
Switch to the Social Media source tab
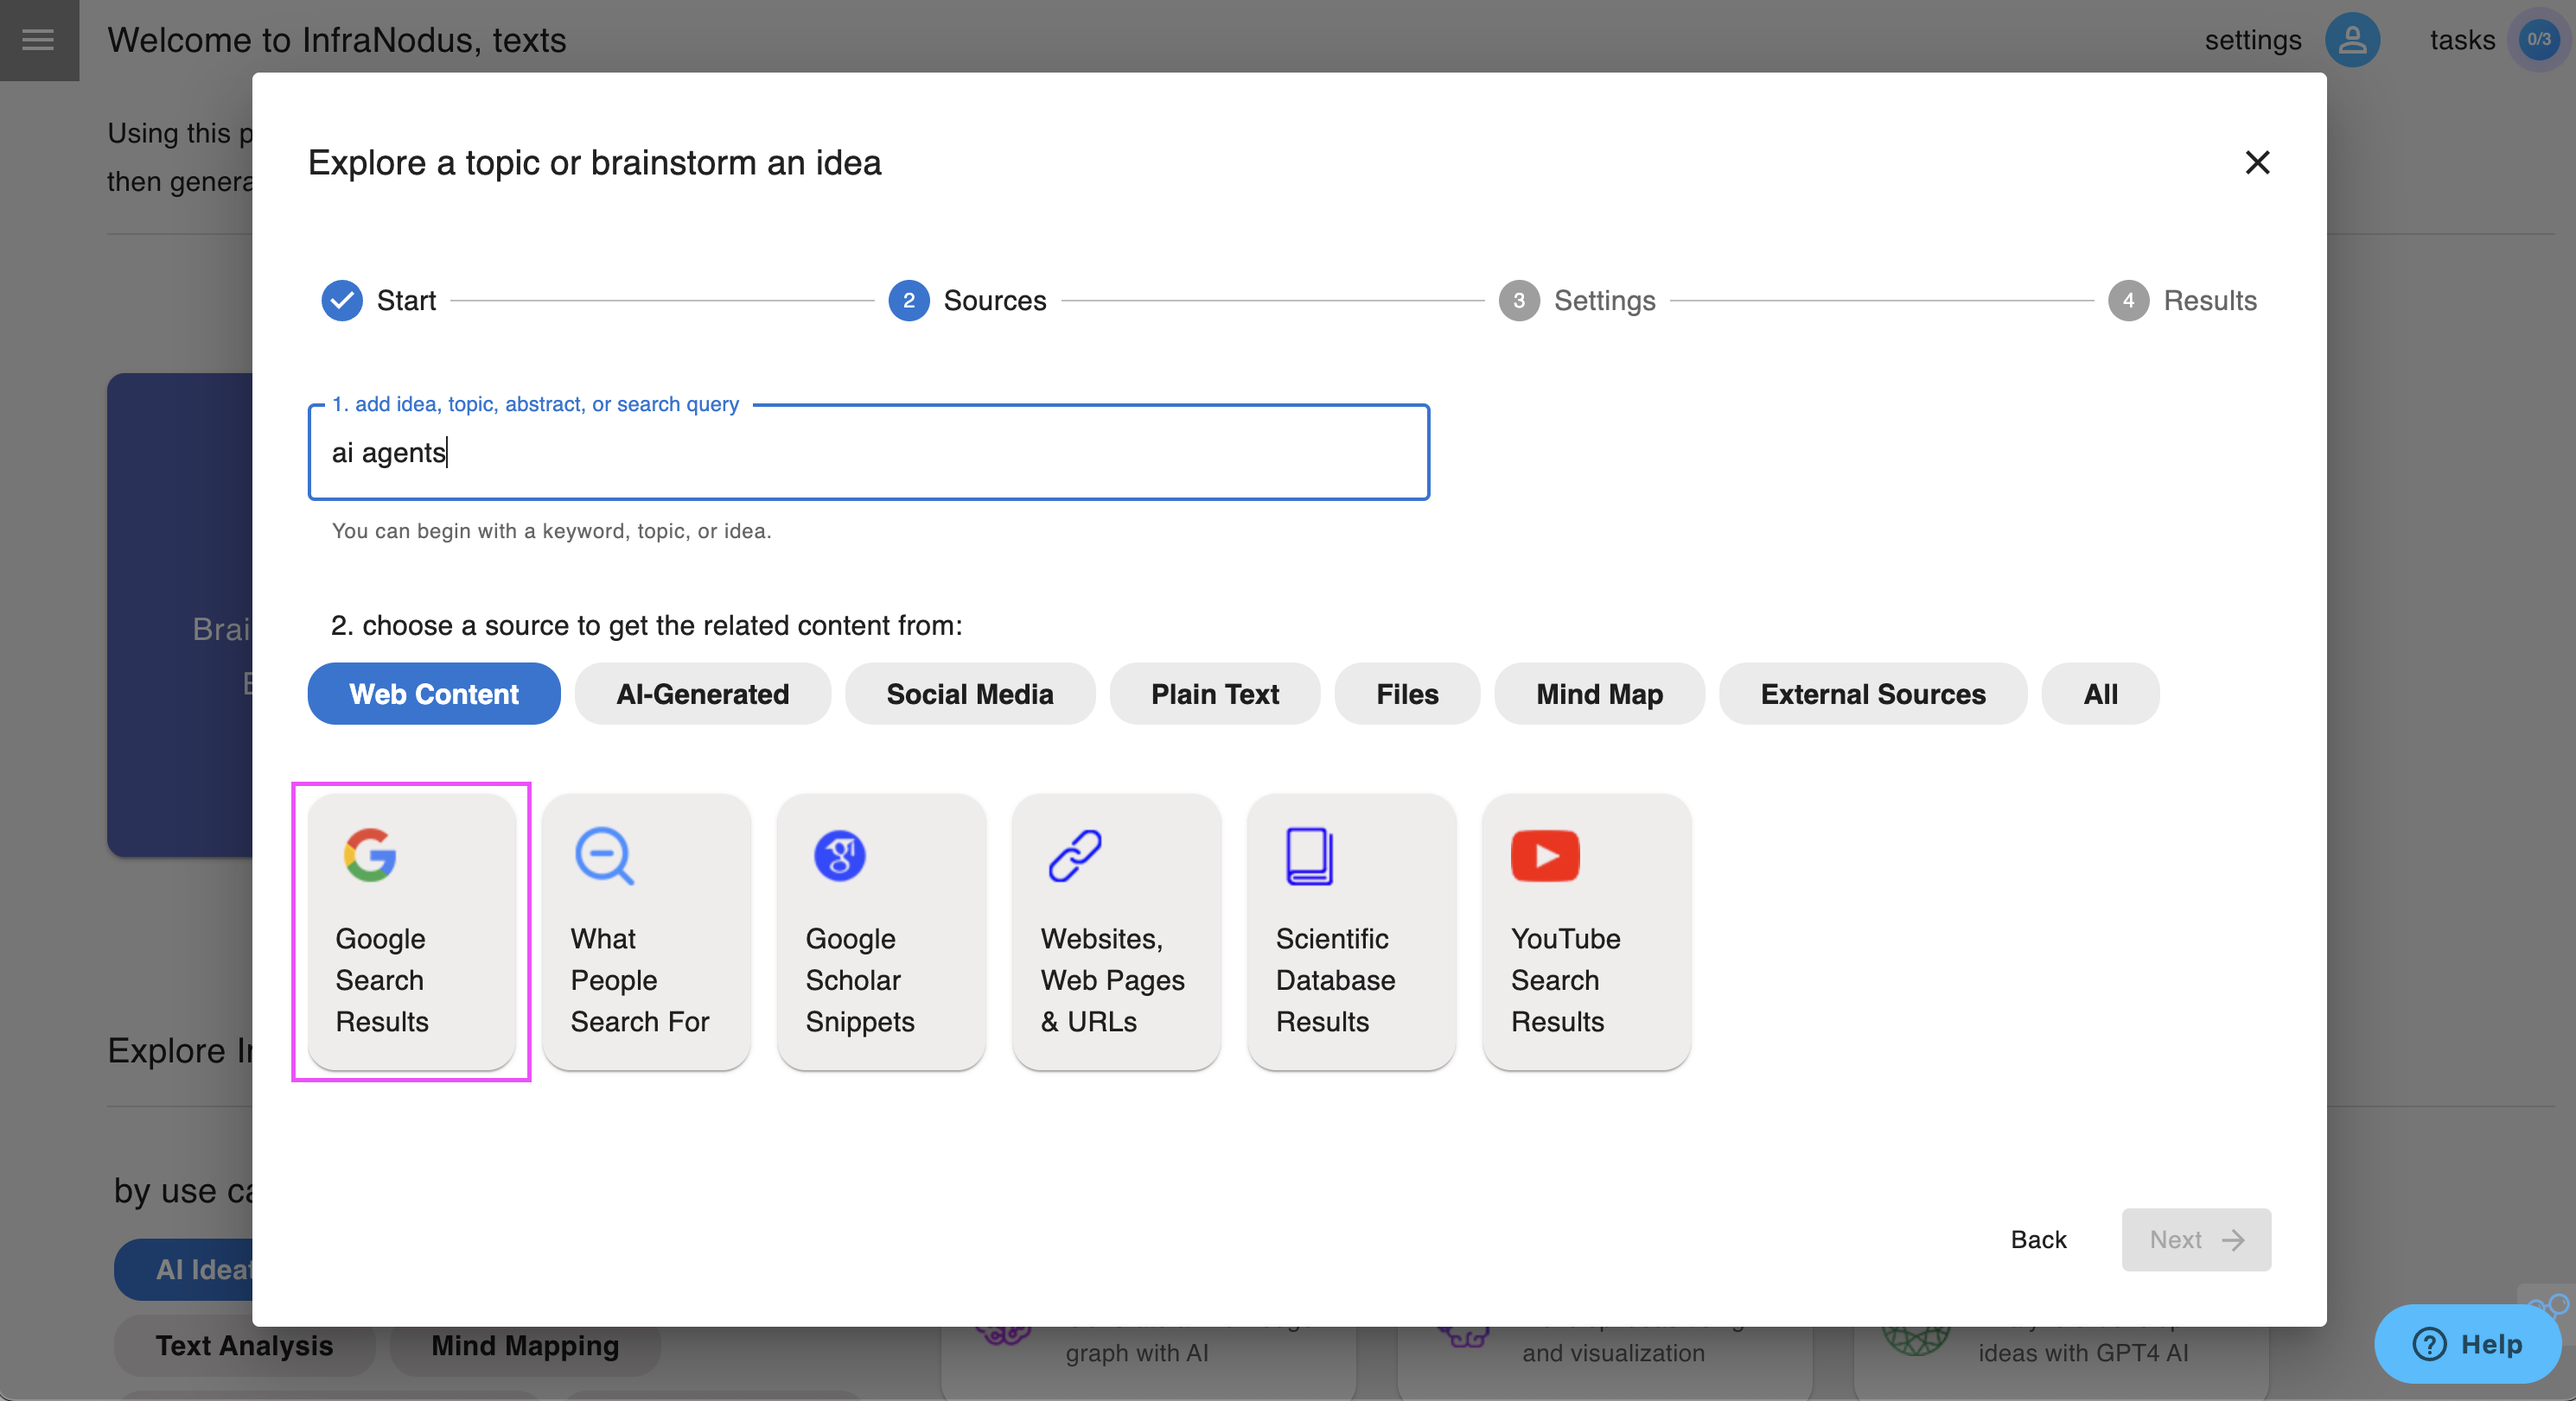coord(970,694)
